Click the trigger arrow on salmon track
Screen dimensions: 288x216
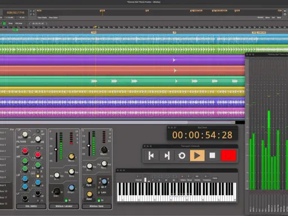coord(175,70)
